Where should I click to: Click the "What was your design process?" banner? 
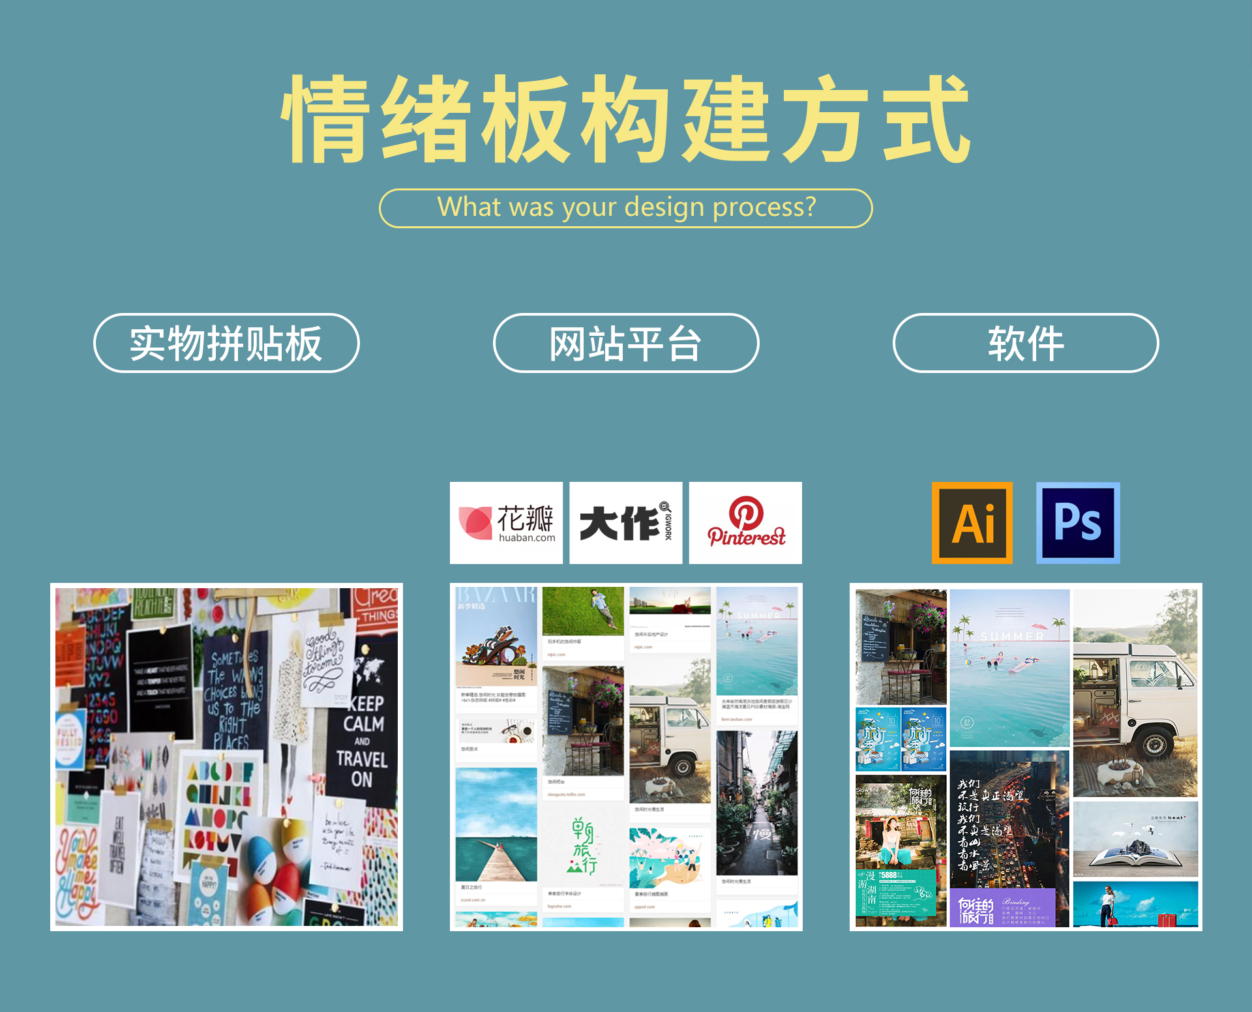(625, 208)
